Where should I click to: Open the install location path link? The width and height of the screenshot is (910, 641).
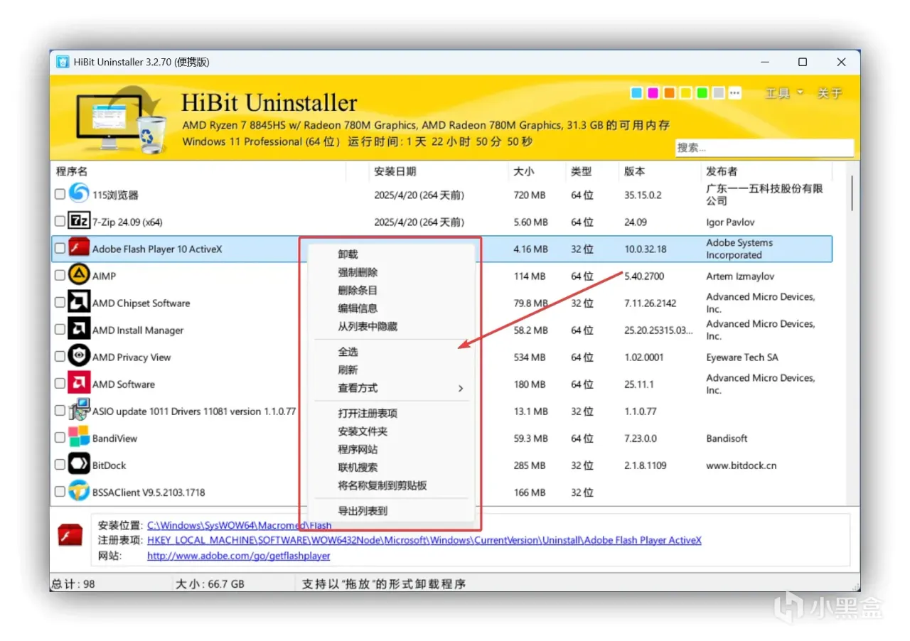pyautogui.click(x=239, y=526)
